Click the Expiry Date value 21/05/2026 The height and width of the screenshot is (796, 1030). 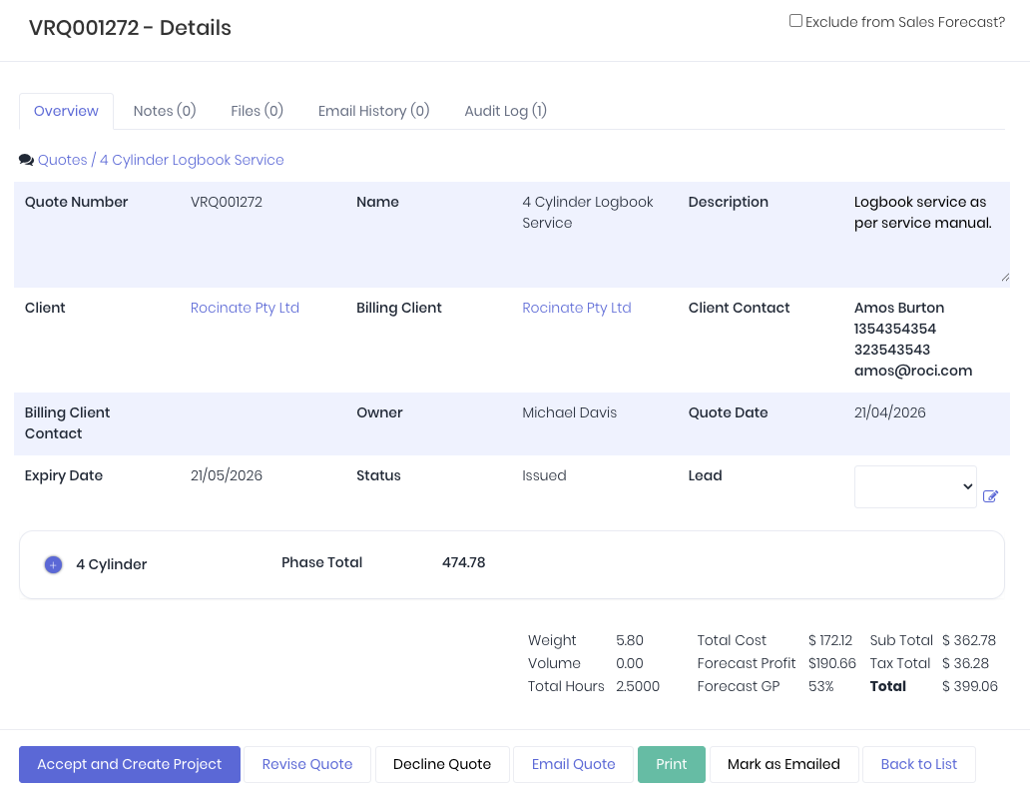pyautogui.click(x=227, y=475)
